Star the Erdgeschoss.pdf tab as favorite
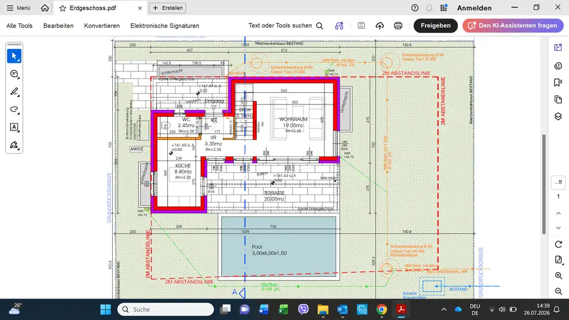This screenshot has height=320, width=569. pos(62,8)
